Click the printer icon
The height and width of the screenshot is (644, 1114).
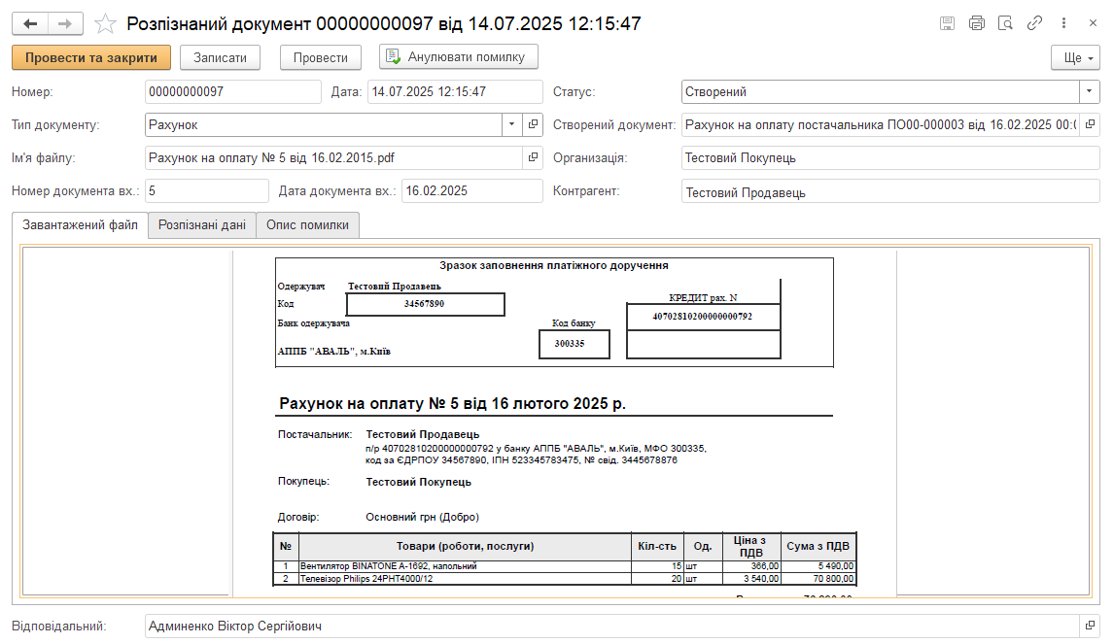click(x=977, y=23)
